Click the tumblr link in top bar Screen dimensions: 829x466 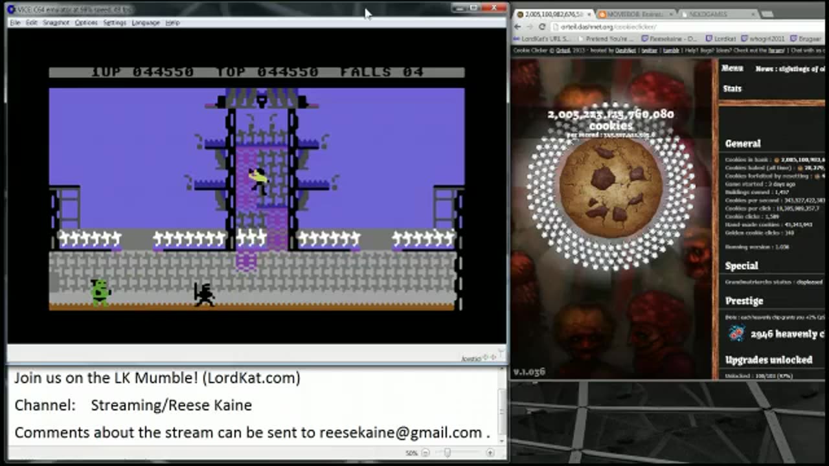point(670,50)
